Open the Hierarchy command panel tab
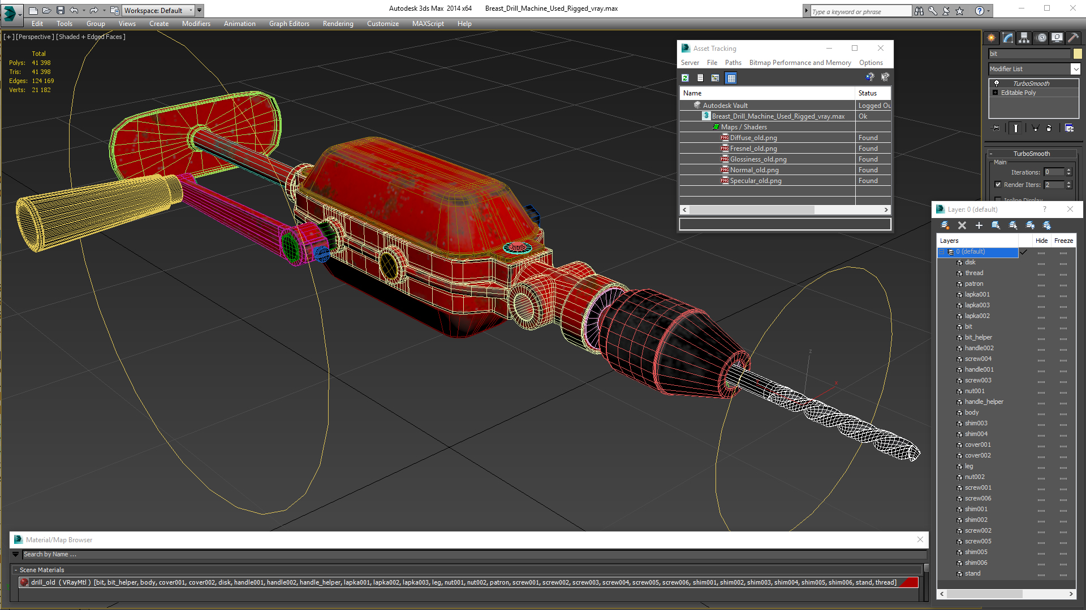The height and width of the screenshot is (610, 1086). (x=1024, y=38)
